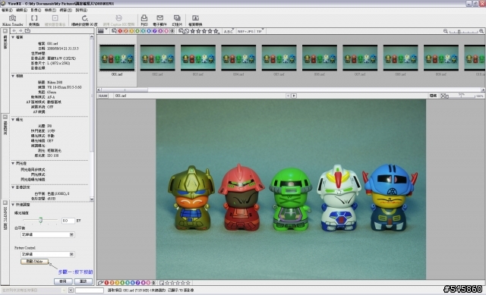The image size is (486, 295).
Task: Toggle red label 1 filter at top
Action: click(120, 31)
